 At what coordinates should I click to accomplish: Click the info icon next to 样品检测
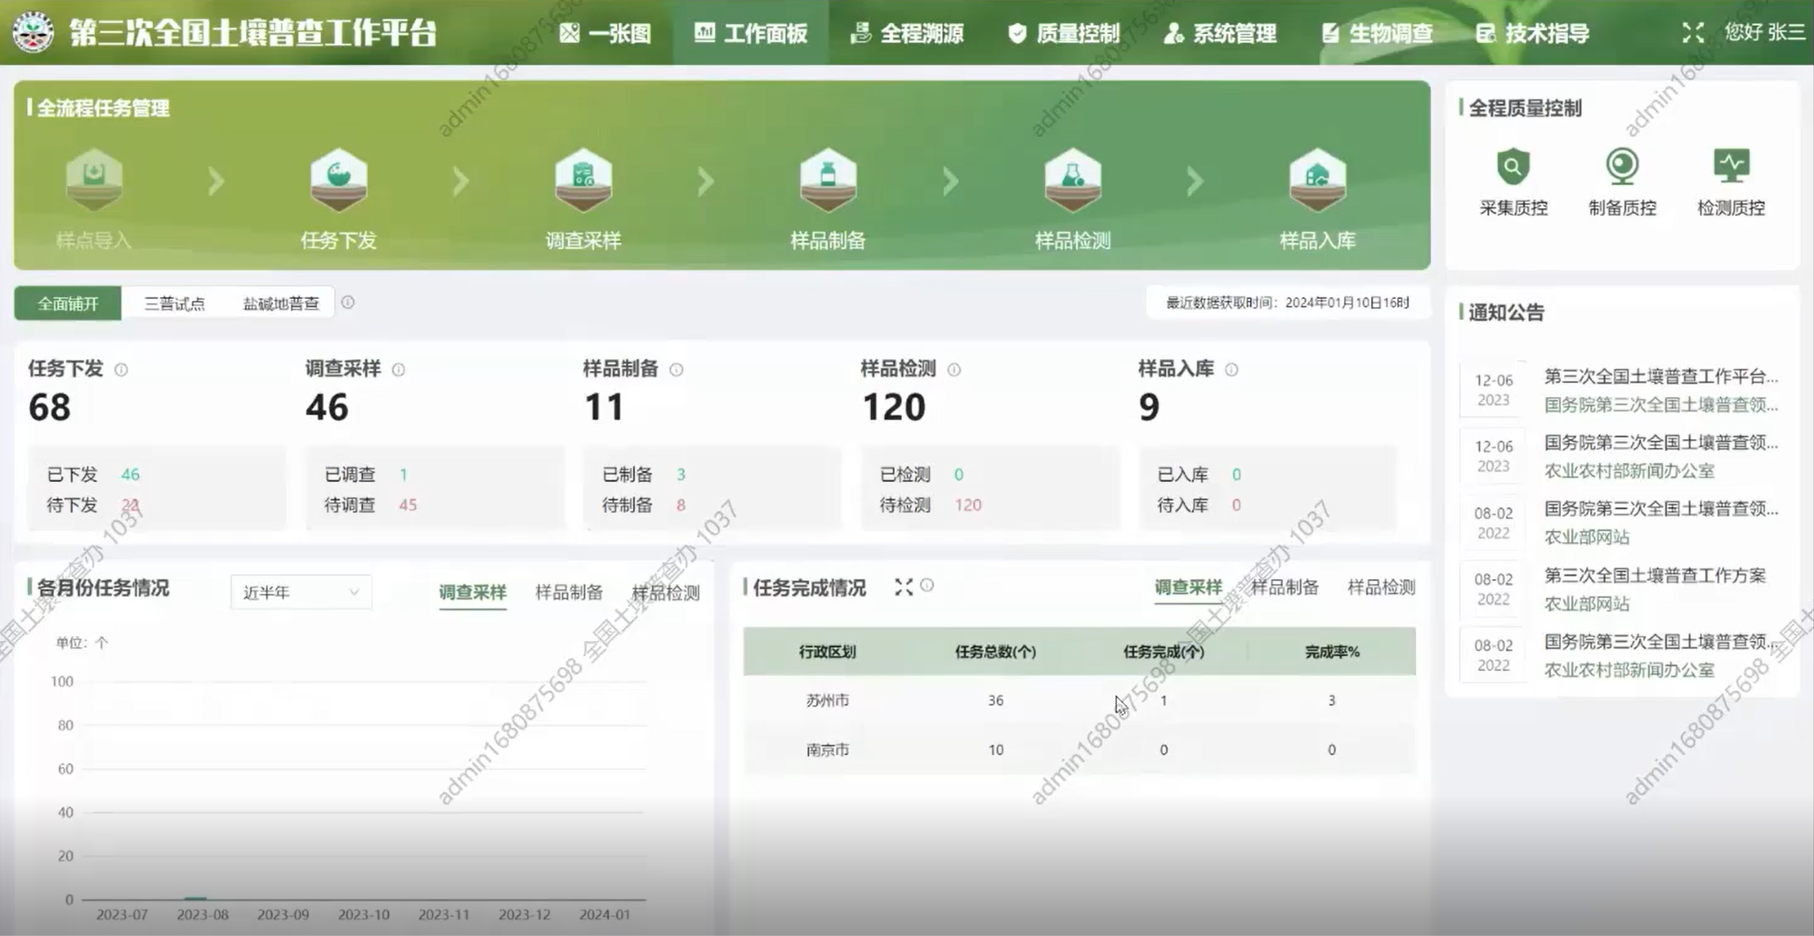(954, 369)
